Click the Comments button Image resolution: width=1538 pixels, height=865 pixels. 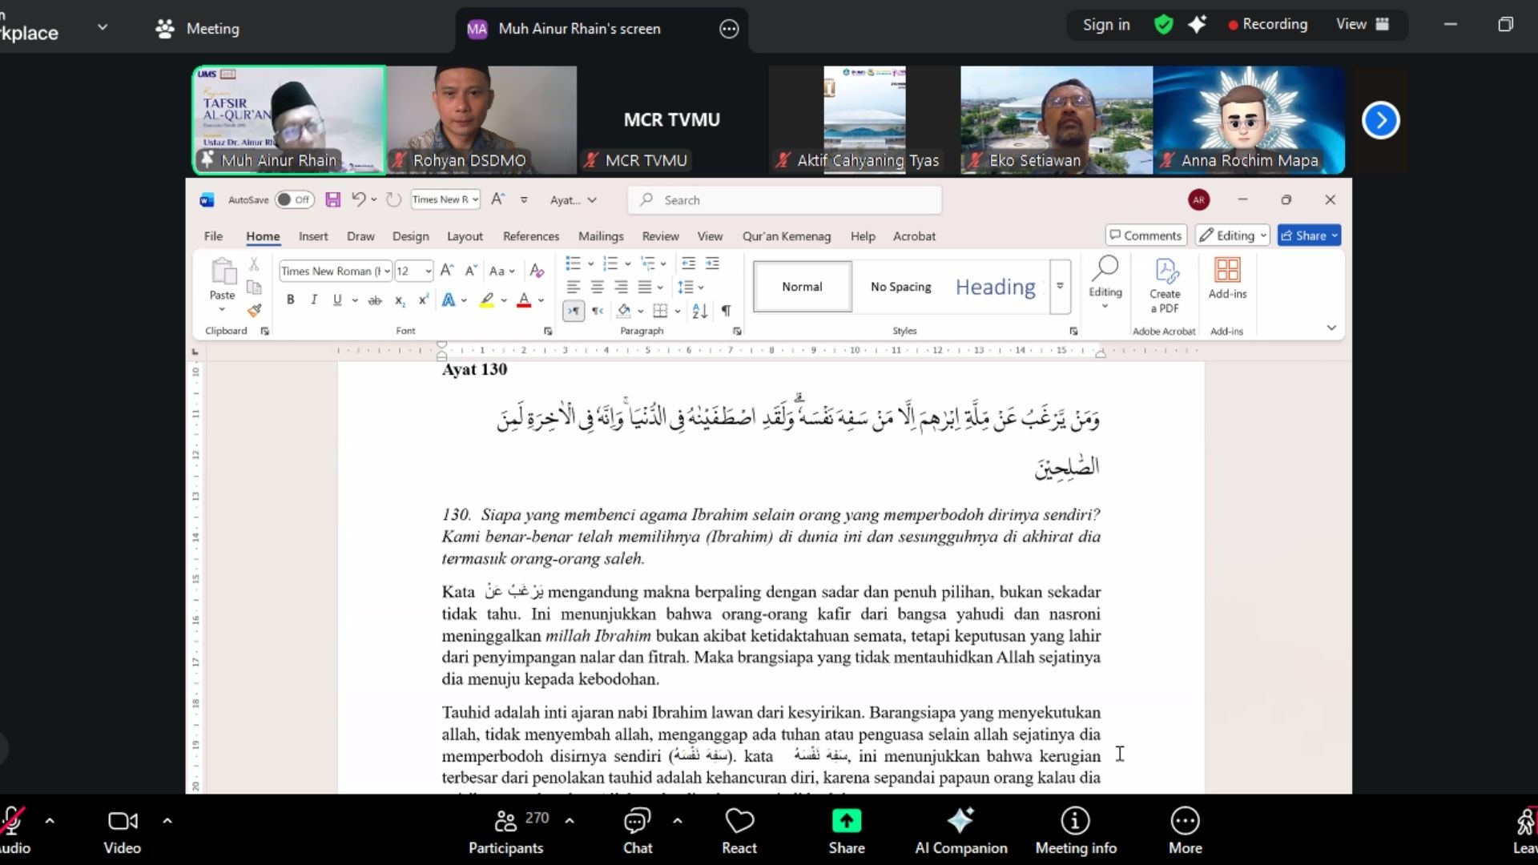[x=1145, y=235]
